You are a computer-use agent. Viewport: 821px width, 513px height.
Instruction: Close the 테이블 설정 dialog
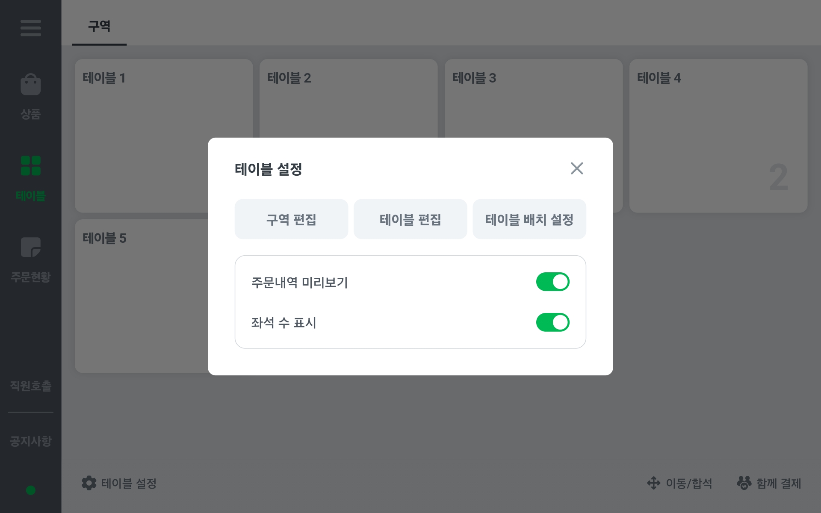pyautogui.click(x=577, y=168)
